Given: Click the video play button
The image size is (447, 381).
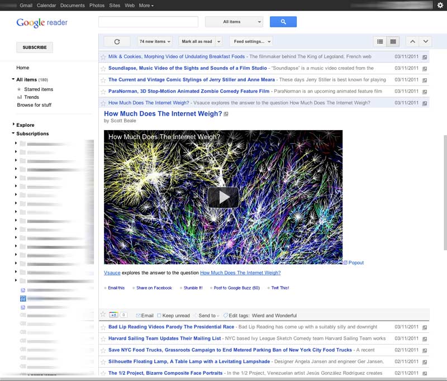Looking at the screenshot, I should [x=223, y=197].
